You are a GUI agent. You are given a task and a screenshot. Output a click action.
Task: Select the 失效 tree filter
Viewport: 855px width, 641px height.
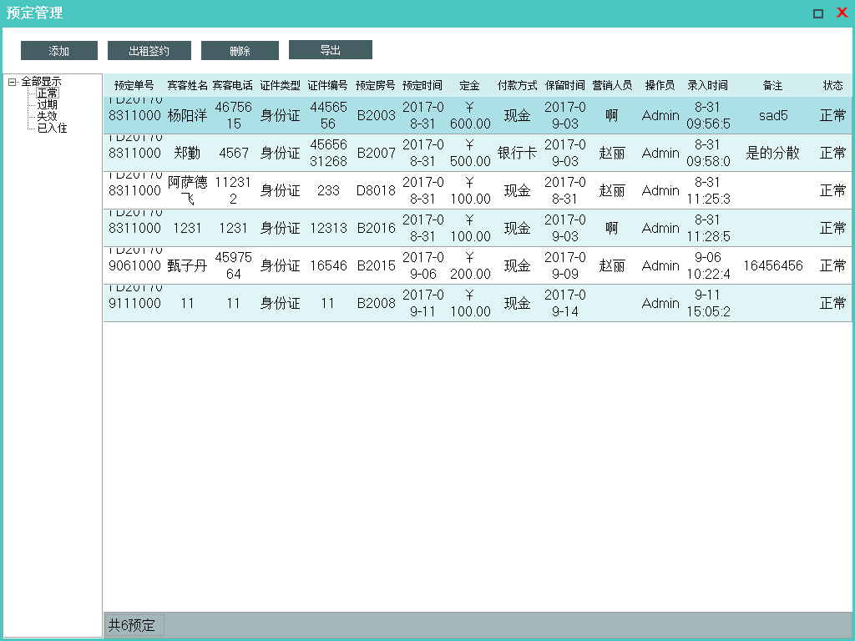point(48,117)
